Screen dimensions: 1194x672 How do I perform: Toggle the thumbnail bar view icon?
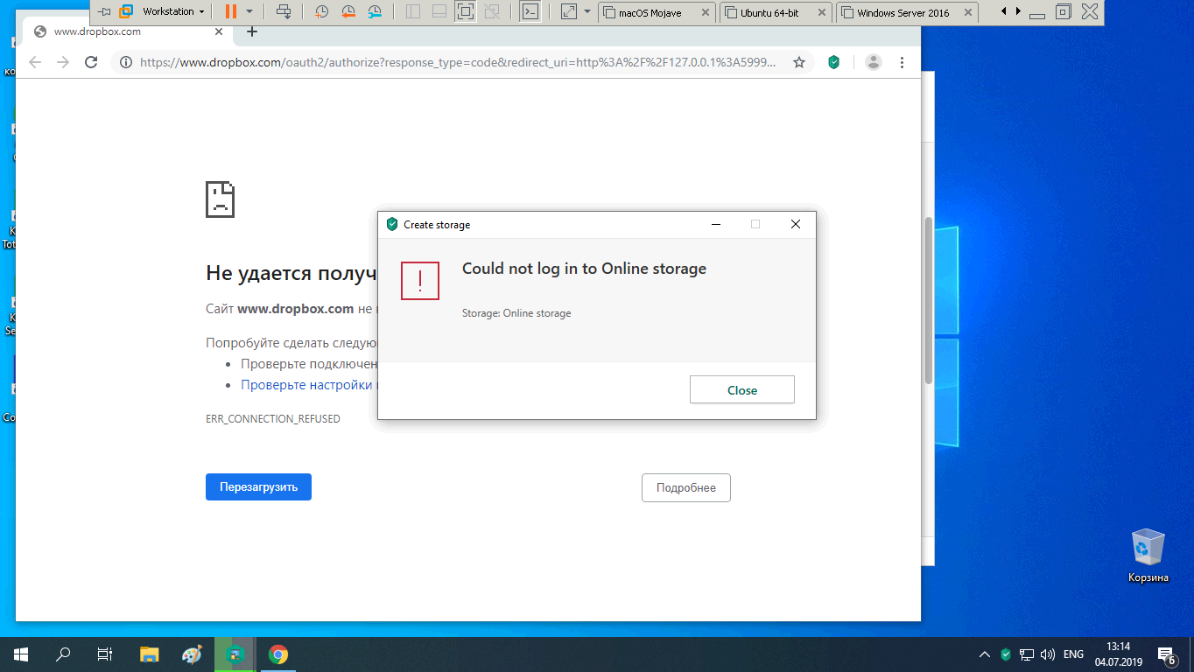pos(439,12)
